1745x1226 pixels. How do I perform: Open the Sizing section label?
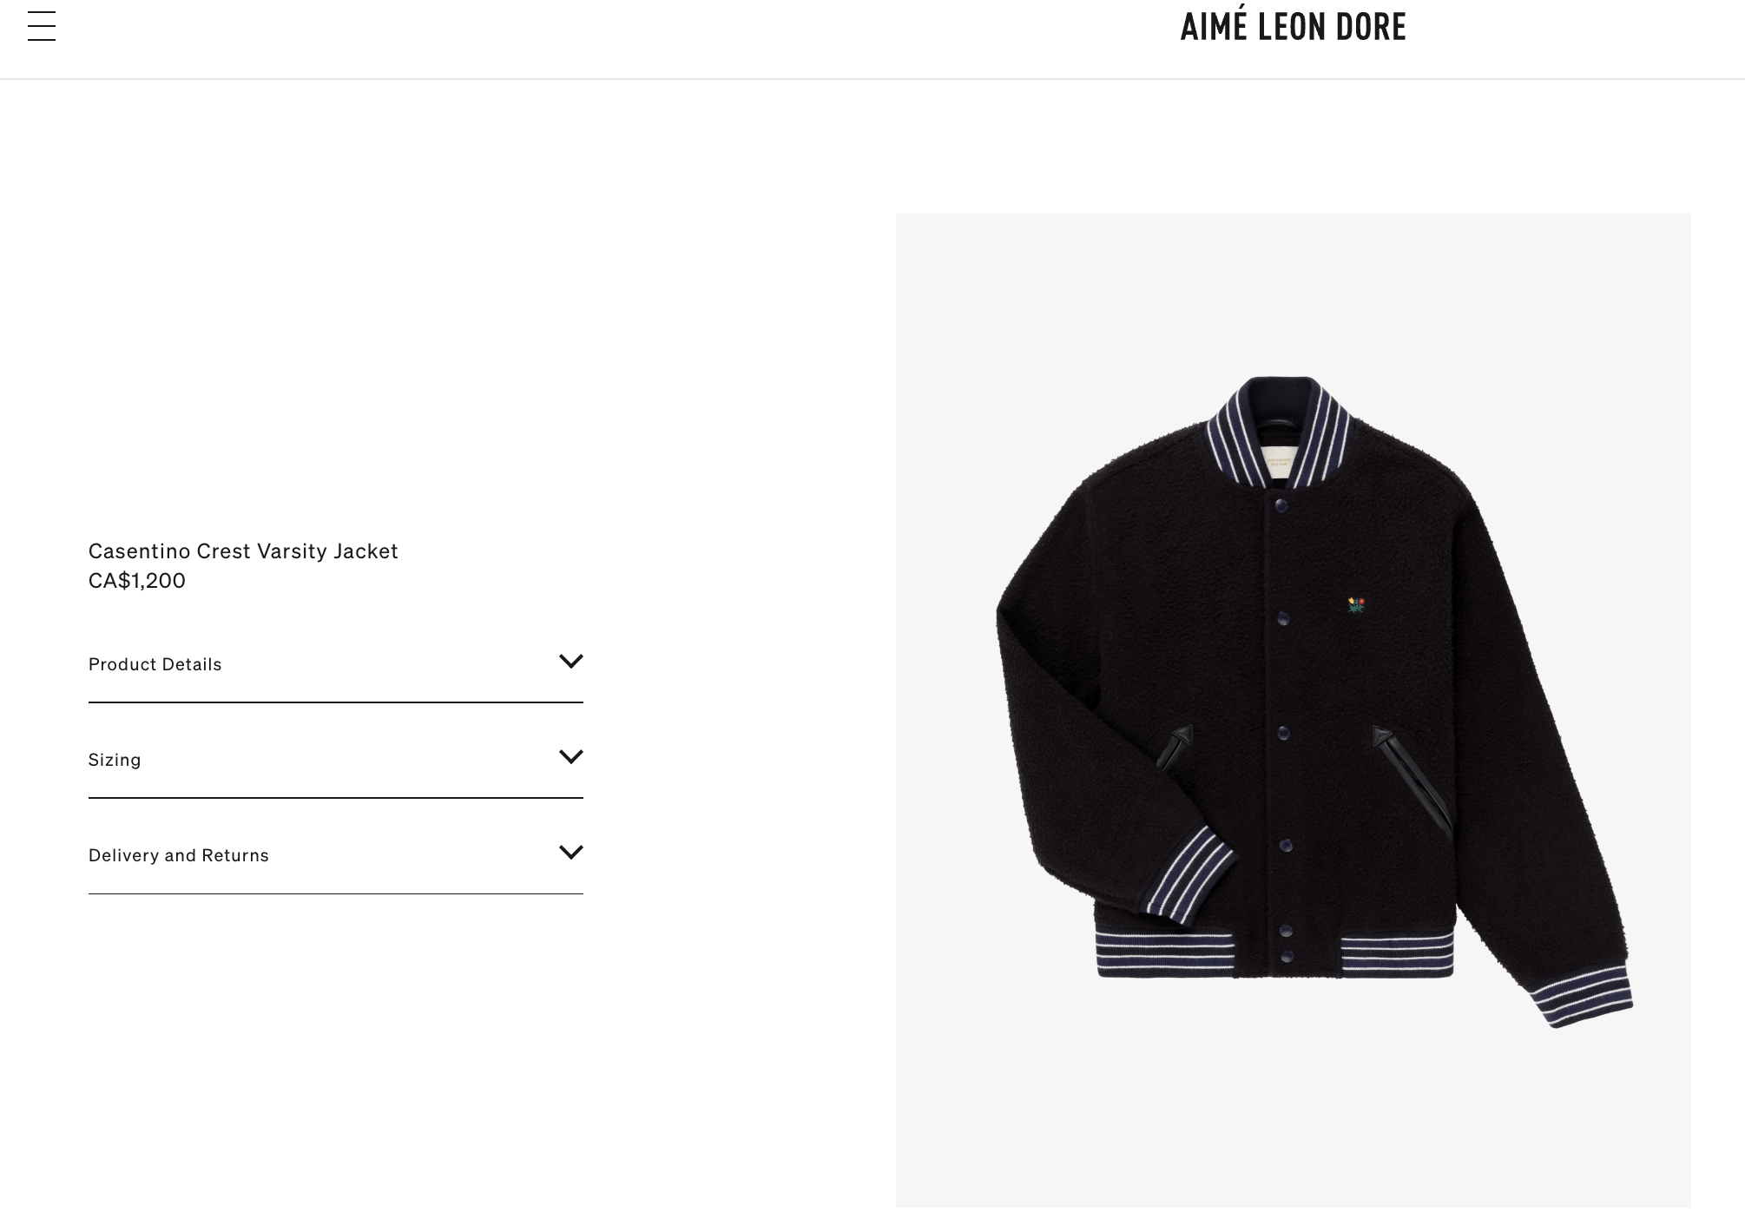tap(115, 760)
